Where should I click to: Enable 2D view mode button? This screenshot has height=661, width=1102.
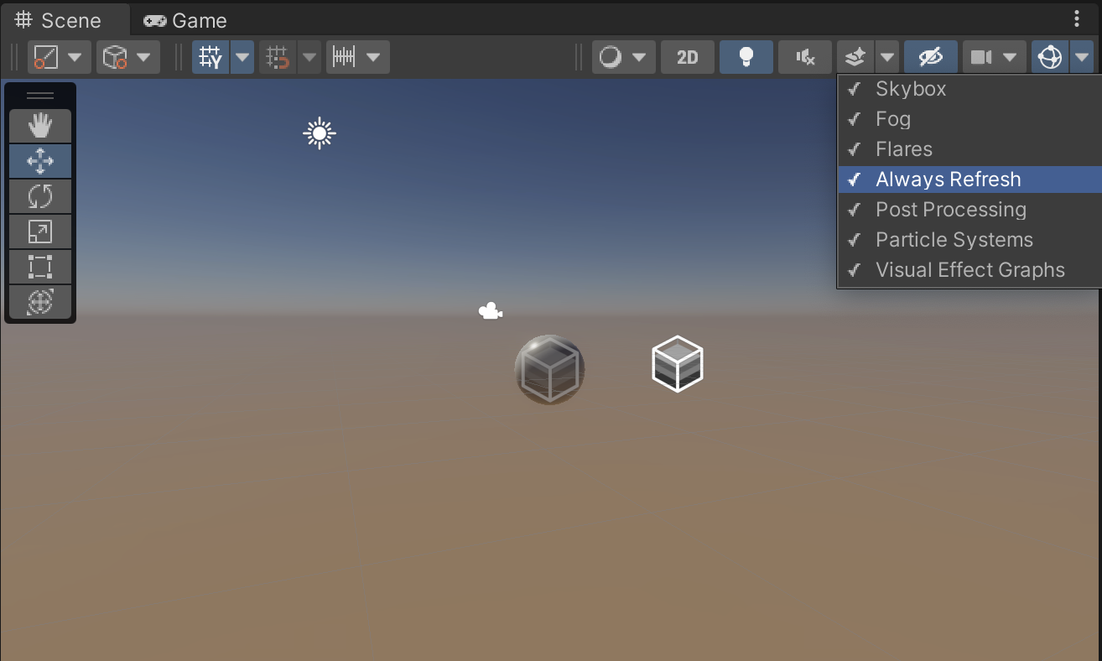coord(687,57)
